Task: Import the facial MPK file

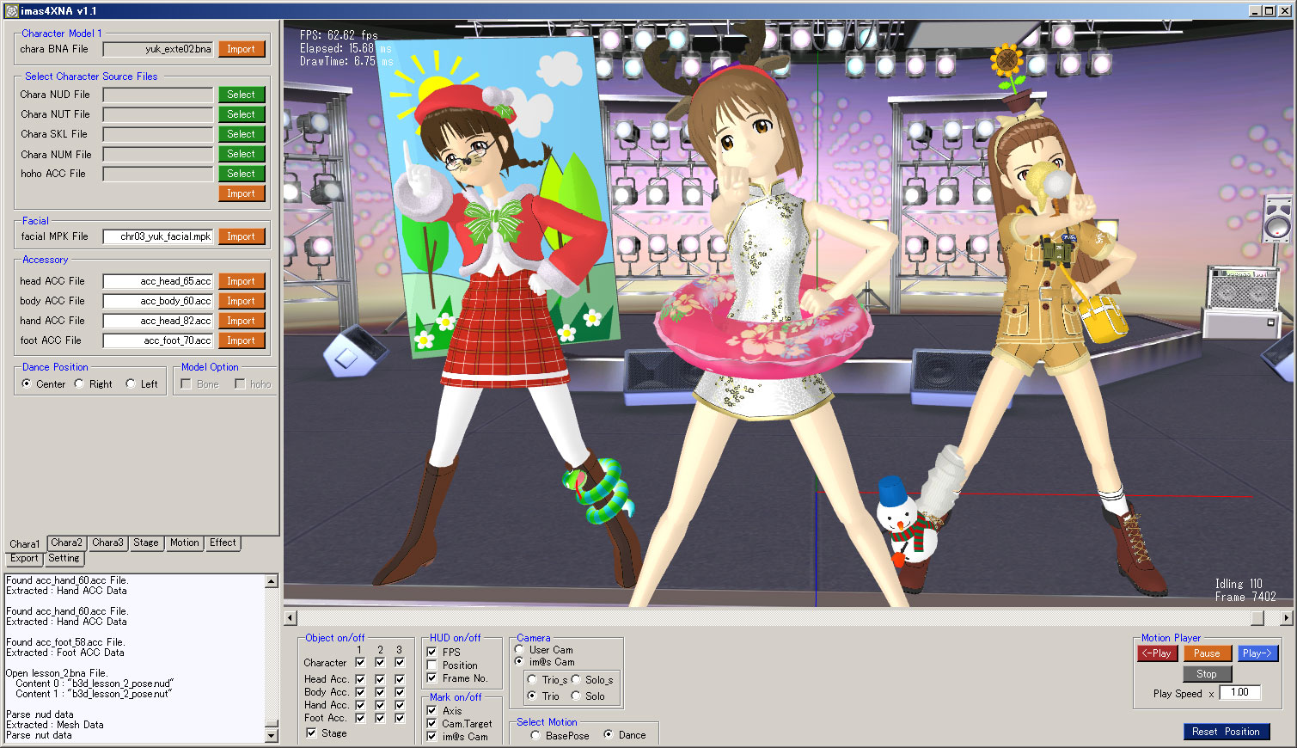Action: pos(242,236)
